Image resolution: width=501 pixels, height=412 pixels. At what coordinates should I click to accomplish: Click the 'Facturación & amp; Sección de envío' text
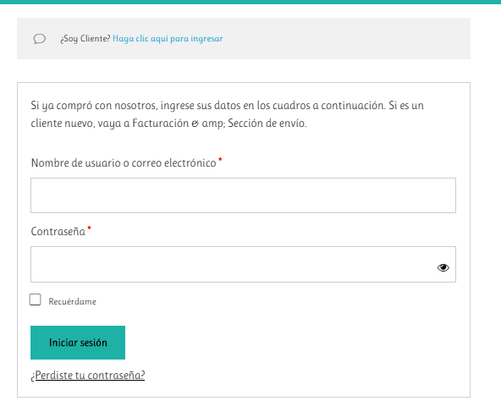[x=219, y=123]
